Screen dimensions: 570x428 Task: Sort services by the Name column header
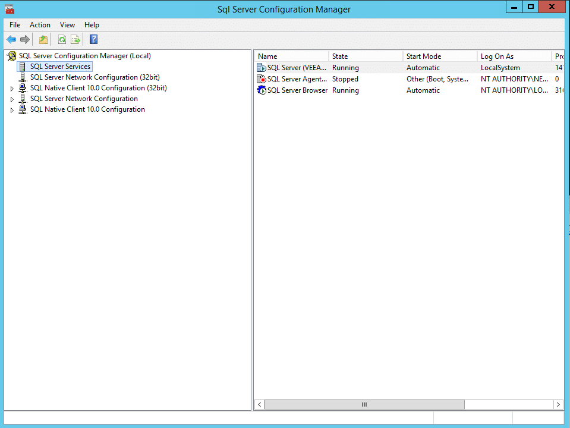[x=292, y=56]
